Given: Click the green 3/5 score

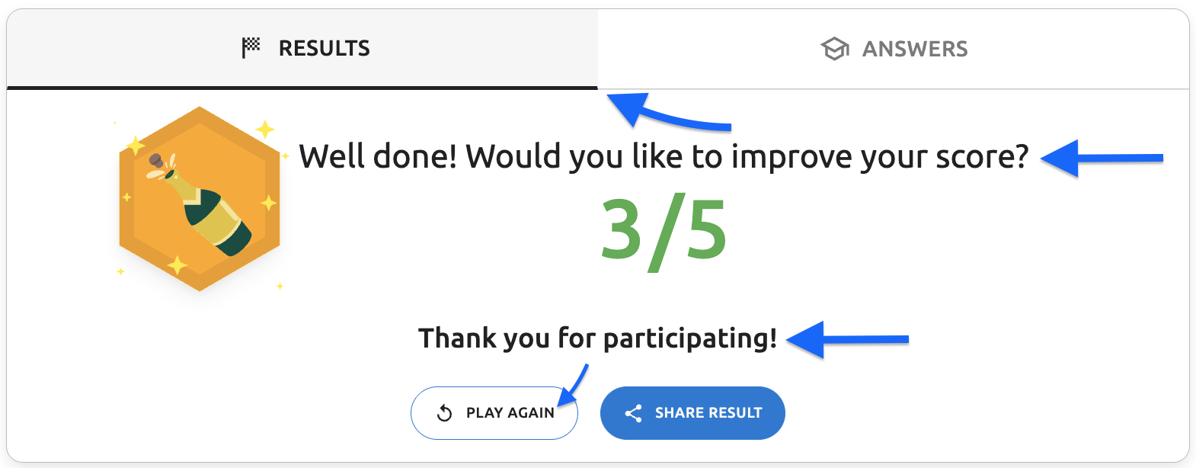Looking at the screenshot, I should point(664,231).
